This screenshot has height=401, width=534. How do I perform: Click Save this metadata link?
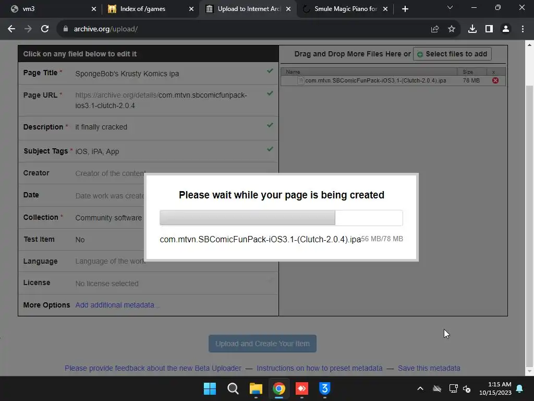(x=429, y=368)
